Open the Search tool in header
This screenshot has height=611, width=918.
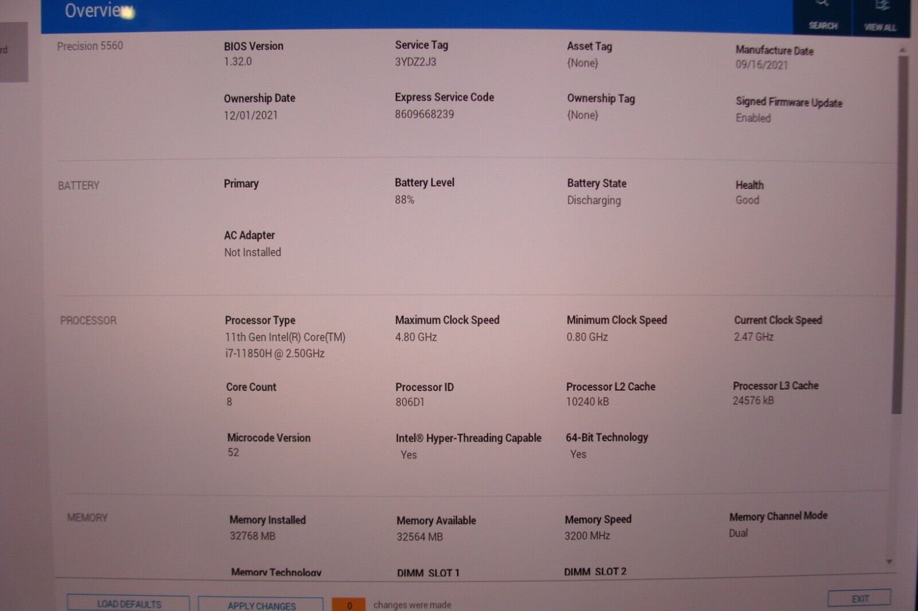point(823,16)
